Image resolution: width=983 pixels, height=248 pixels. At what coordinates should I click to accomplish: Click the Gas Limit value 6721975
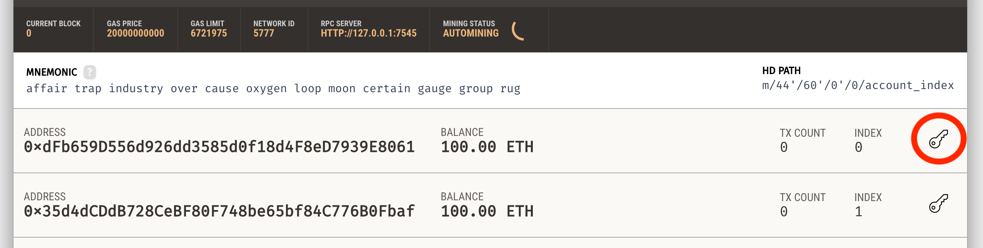click(209, 33)
